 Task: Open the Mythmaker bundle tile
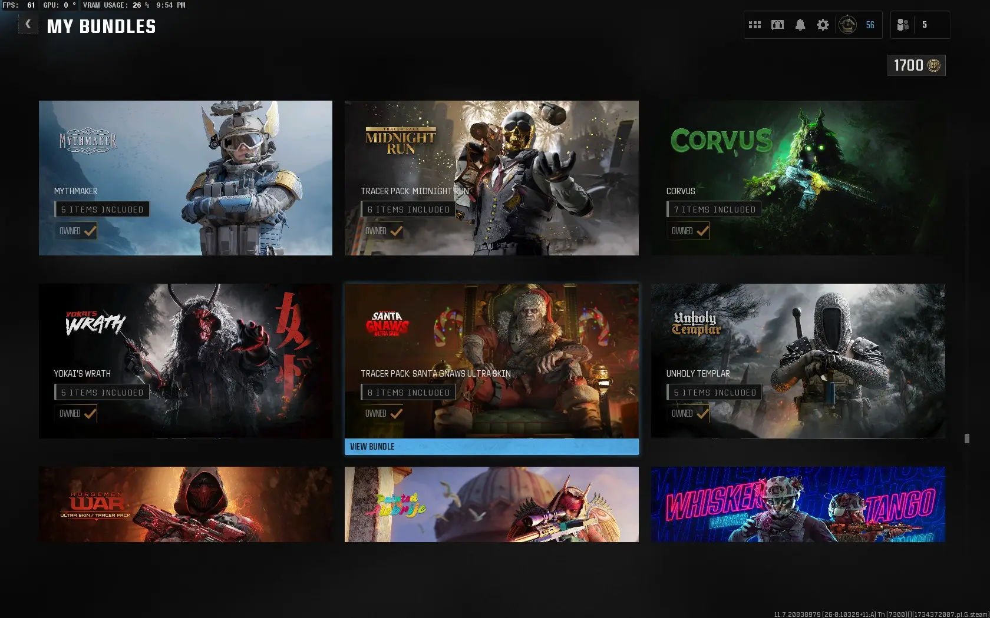click(186, 178)
